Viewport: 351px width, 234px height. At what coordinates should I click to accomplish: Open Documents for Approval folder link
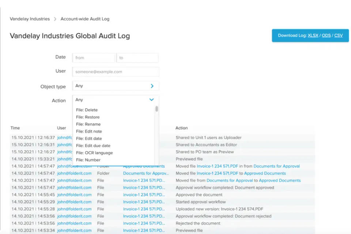(276, 166)
